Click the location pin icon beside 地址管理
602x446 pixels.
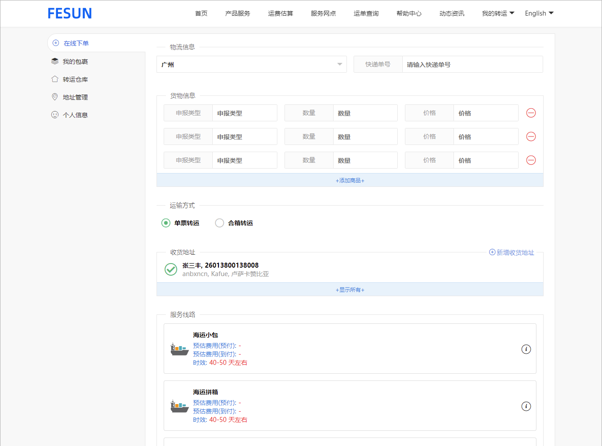coord(55,97)
